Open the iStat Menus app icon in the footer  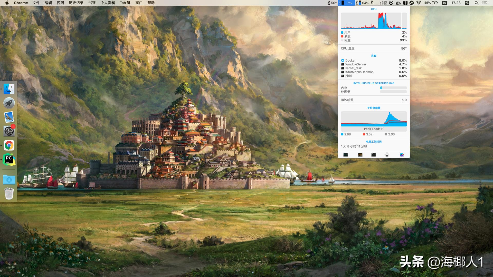click(x=402, y=155)
